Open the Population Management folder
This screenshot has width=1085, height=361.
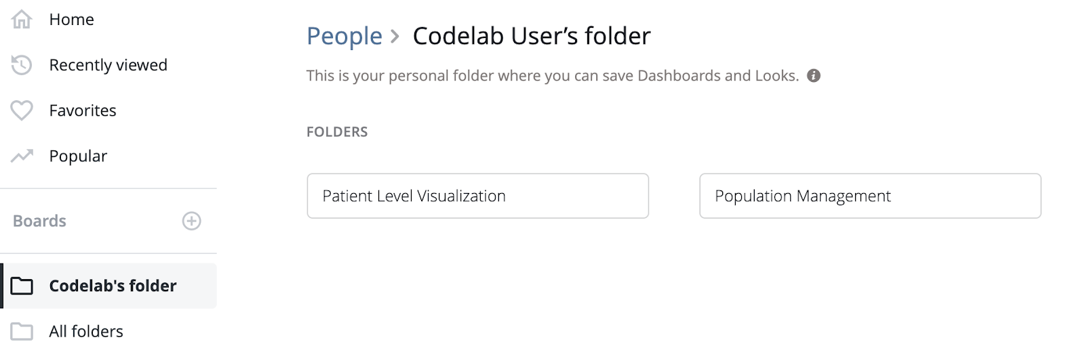870,196
